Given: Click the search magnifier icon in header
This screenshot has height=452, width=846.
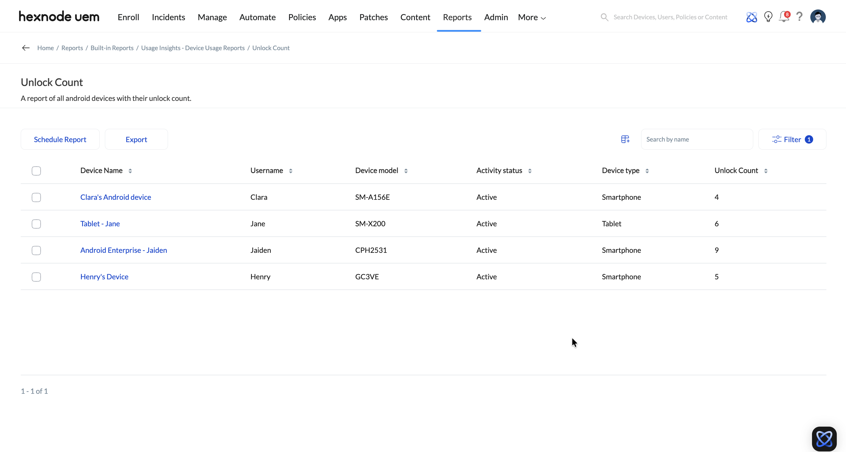Looking at the screenshot, I should click(x=604, y=17).
